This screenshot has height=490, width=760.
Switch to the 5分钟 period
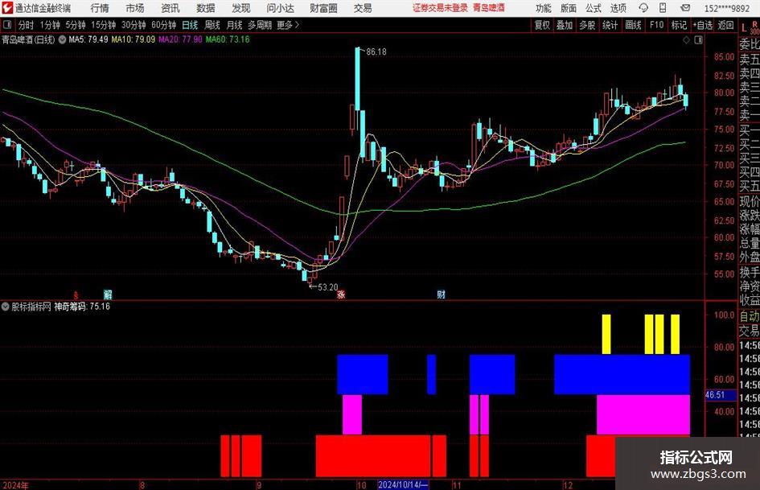(x=76, y=25)
